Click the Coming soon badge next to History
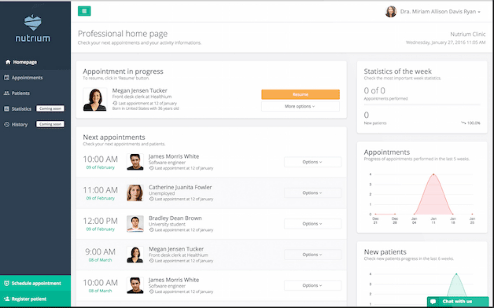 (50, 124)
